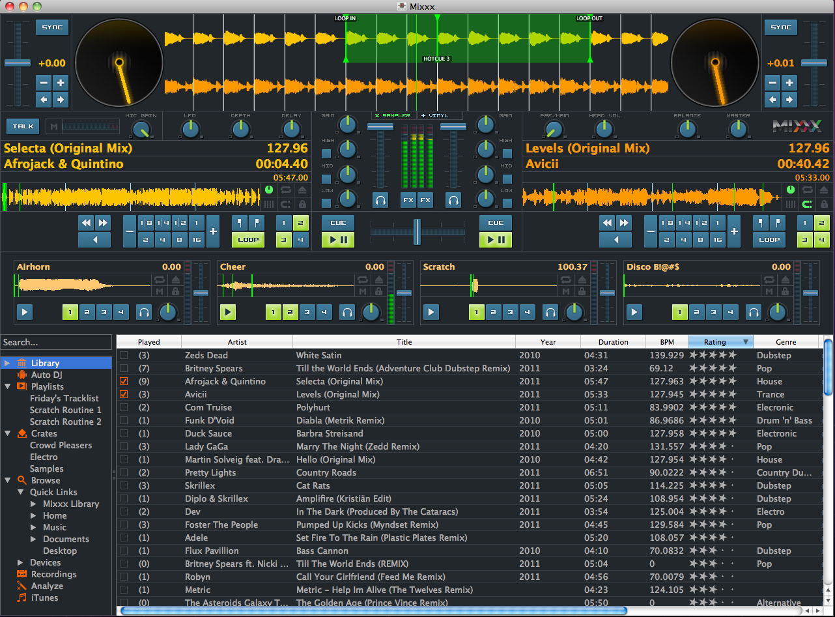The height and width of the screenshot is (617, 835).
Task: Hide the SAMPLER section
Action: 393,115
